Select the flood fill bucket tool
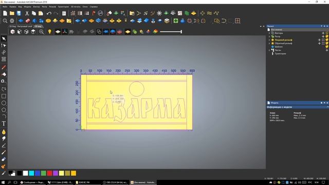This screenshot has height=185, width=329. [4, 74]
